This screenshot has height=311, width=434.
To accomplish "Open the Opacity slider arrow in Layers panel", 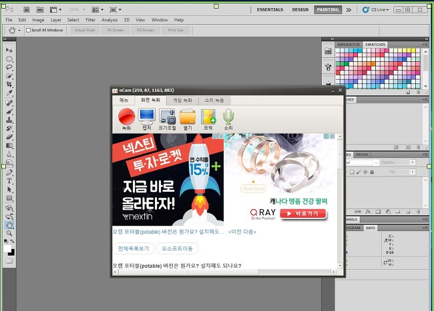I will pyautogui.click(x=413, y=162).
